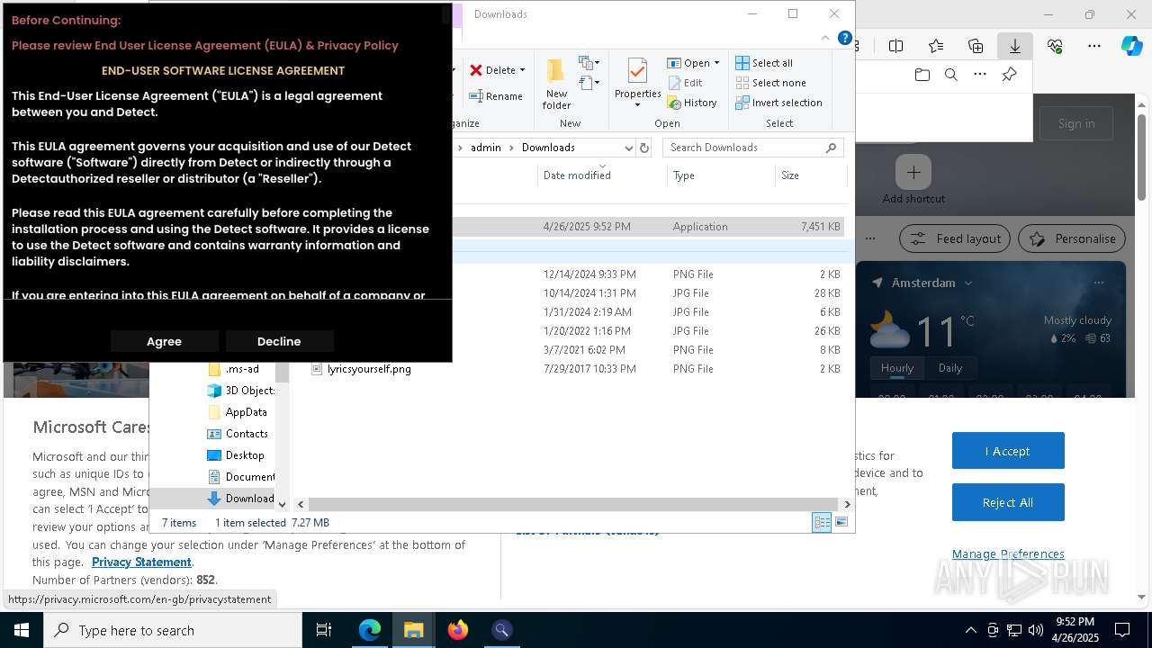Click the Properties checkmark icon
The height and width of the screenshot is (648, 1152).
pos(637,71)
